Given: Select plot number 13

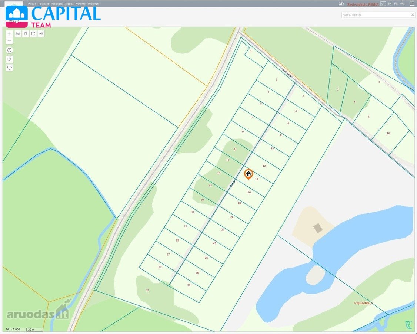Looking at the screenshot, I should 228,160.
